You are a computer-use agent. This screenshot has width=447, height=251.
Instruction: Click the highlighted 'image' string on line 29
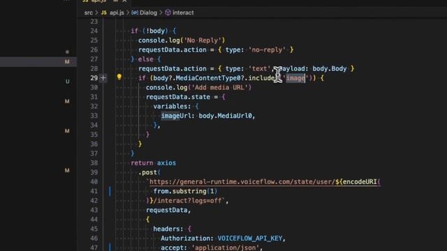(x=295, y=78)
